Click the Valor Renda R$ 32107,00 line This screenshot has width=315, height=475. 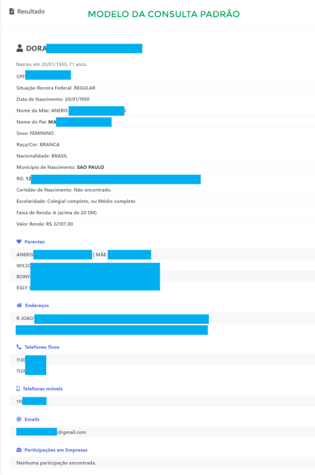(x=45, y=224)
